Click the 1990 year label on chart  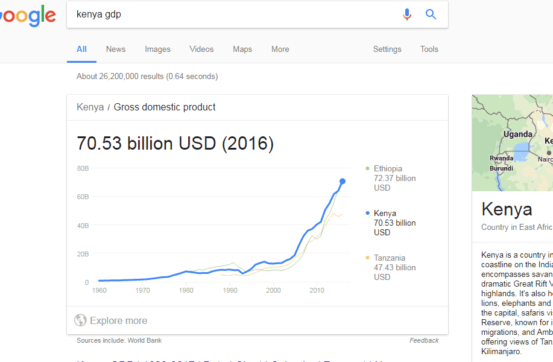coord(230,290)
